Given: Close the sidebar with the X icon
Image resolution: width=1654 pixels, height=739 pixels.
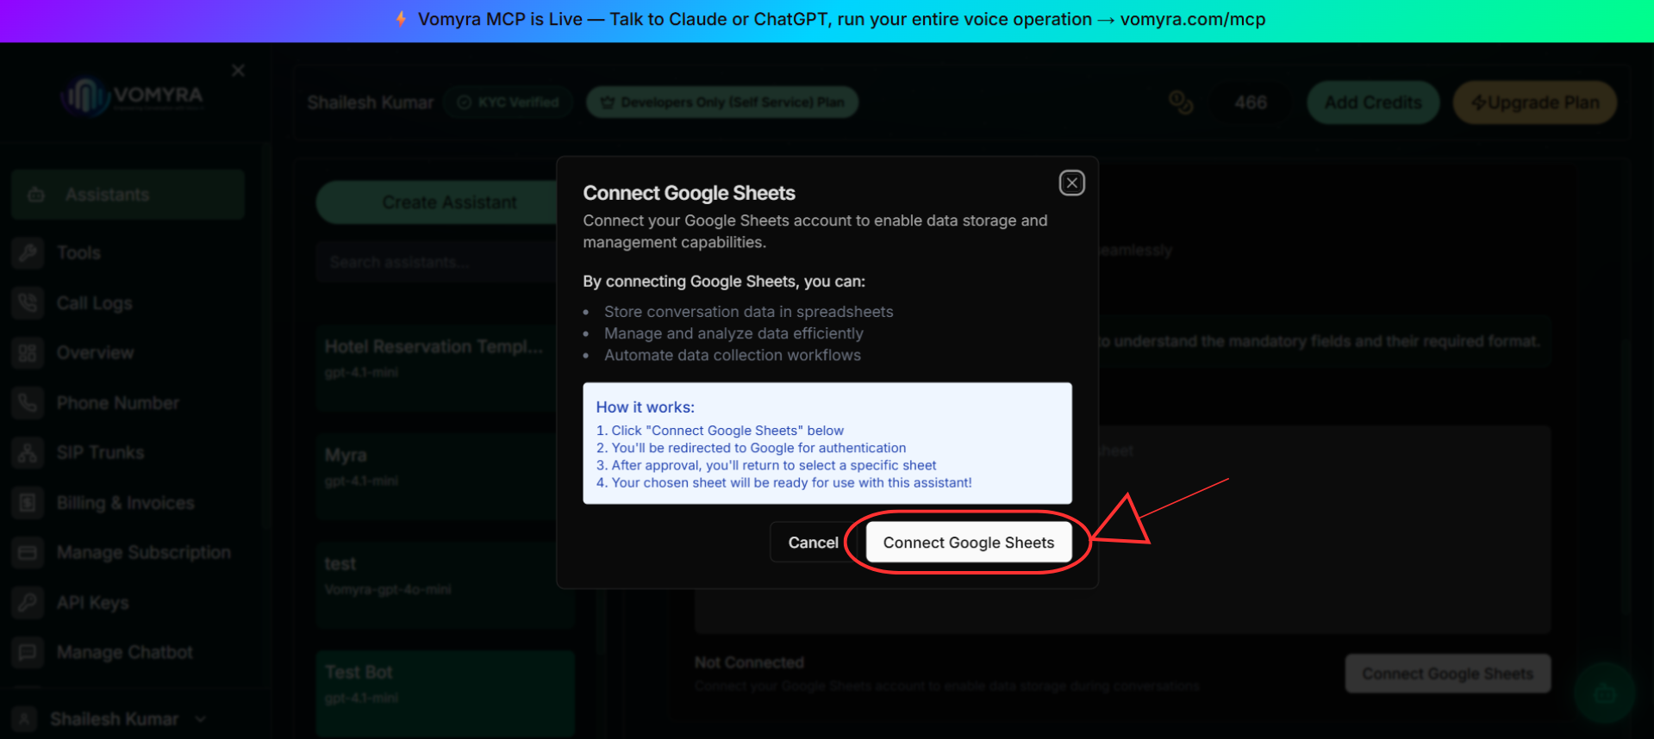Looking at the screenshot, I should pyautogui.click(x=239, y=71).
